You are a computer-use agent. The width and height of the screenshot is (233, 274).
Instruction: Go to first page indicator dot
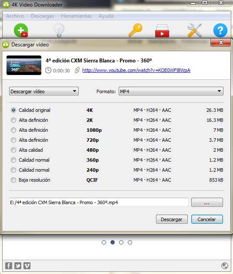[x=104, y=242]
